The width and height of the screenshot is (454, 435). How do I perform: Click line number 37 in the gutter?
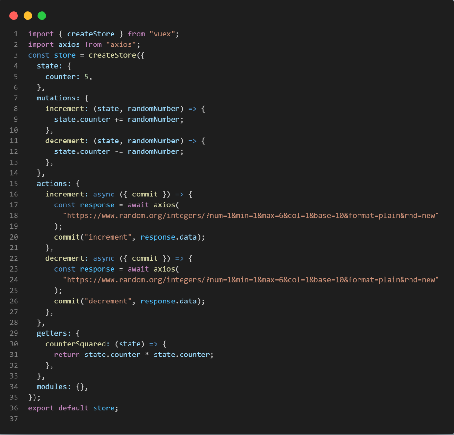[14, 419]
